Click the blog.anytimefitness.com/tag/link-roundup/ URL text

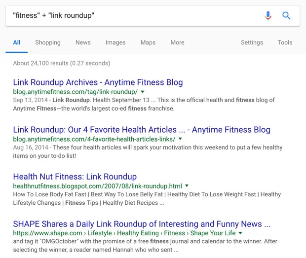76,92
